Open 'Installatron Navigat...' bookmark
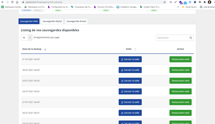 [127, 7]
